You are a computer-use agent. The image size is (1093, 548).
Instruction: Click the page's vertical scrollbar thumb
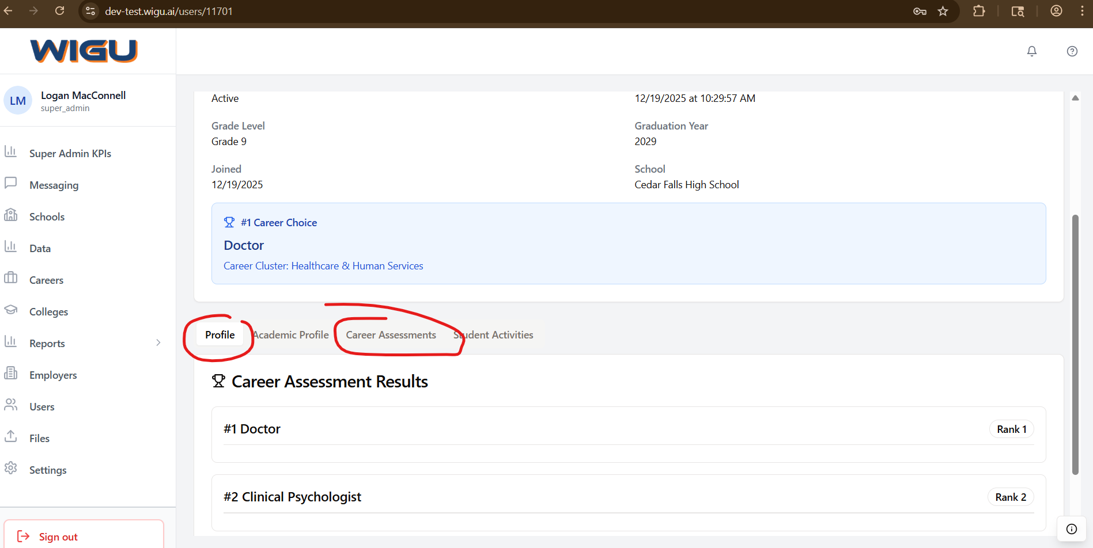pyautogui.click(x=1075, y=344)
